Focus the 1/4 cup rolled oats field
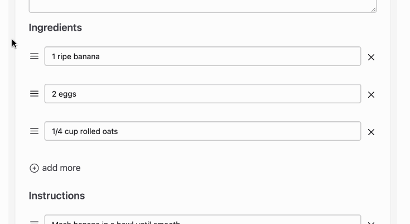The image size is (410, 224). (202, 131)
